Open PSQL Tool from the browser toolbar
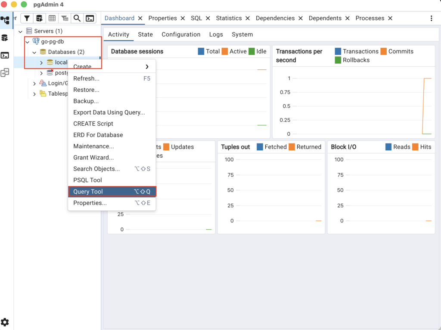This screenshot has width=441, height=330. [x=90, y=18]
